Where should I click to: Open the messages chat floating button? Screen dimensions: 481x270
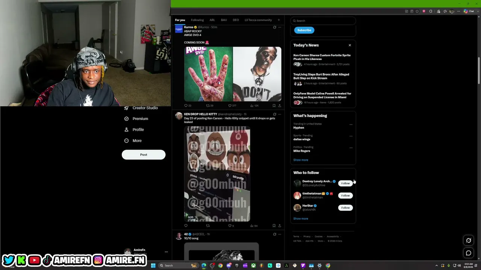[x=469, y=253]
